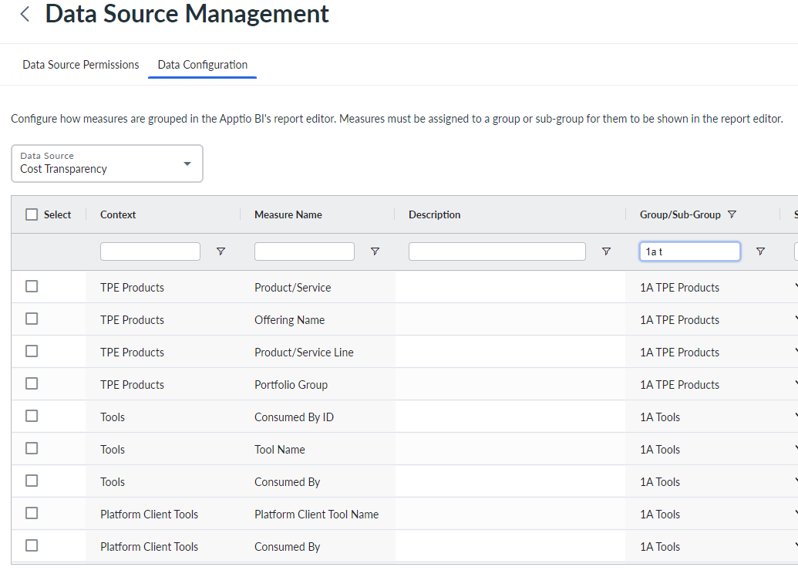Click the Group/Sub-Group filter field containing '1a t'

click(x=690, y=251)
